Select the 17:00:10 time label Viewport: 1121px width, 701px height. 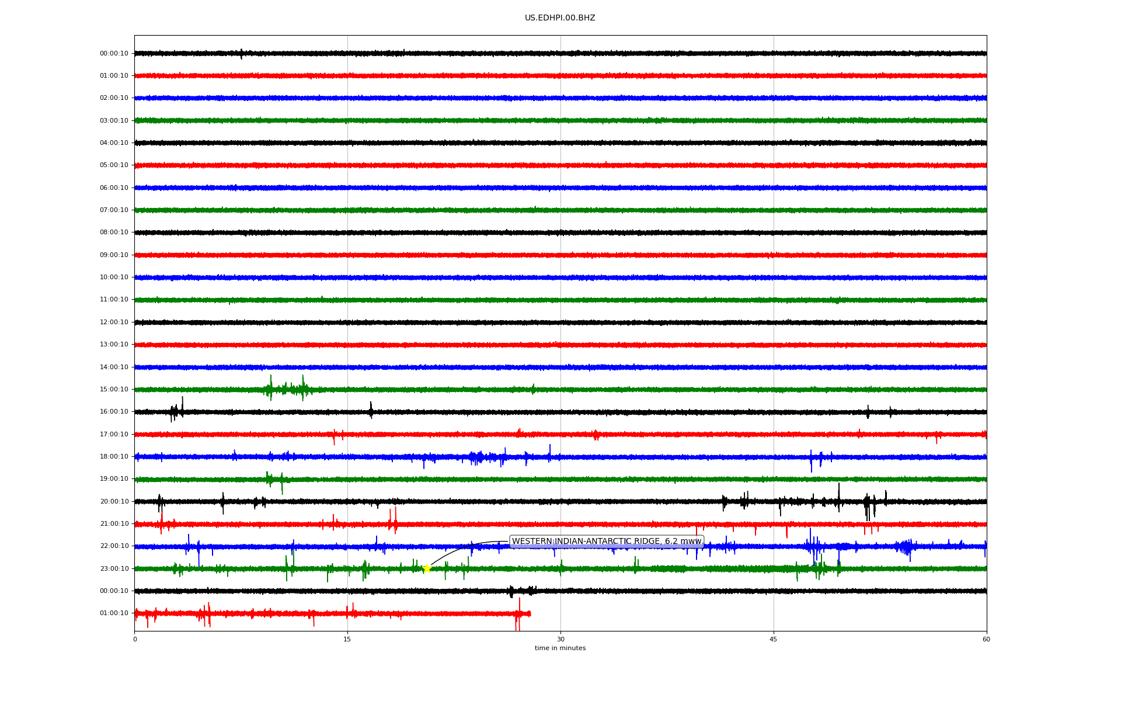pyautogui.click(x=114, y=434)
